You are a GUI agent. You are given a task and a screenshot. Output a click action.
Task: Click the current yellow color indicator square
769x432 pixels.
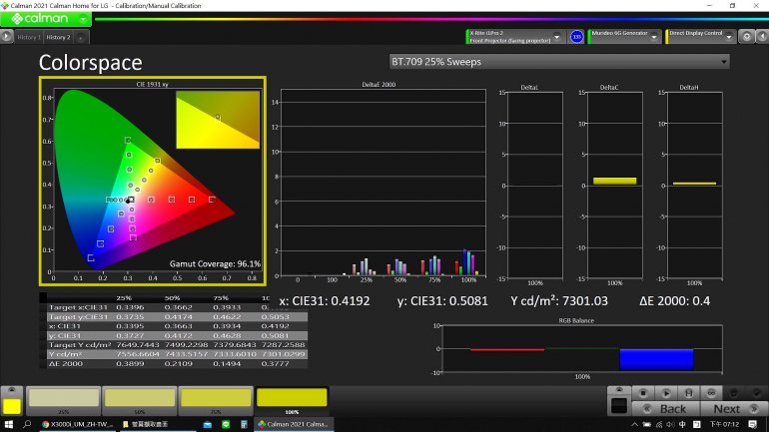(x=11, y=406)
